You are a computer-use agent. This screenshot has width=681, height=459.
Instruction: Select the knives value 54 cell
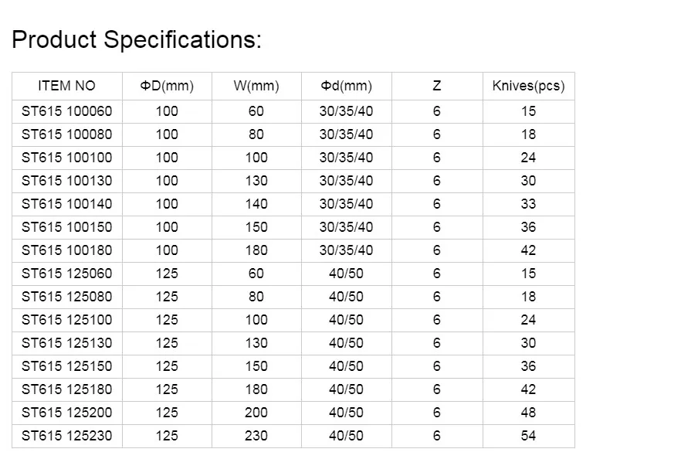coord(529,436)
